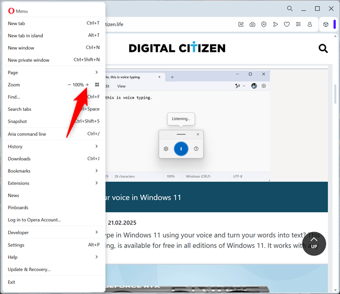
Task: Expand the Extensions submenu
Action: pos(54,183)
